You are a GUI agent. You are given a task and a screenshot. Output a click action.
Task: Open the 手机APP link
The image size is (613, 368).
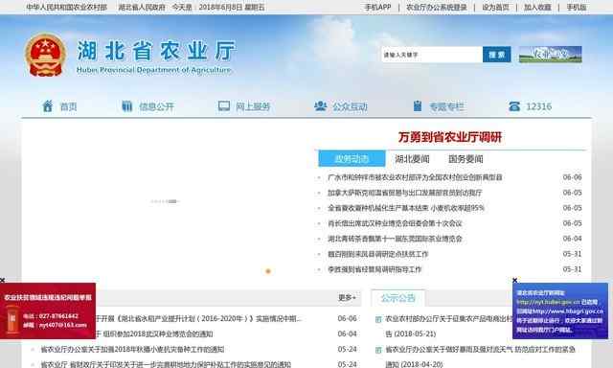(x=377, y=7)
